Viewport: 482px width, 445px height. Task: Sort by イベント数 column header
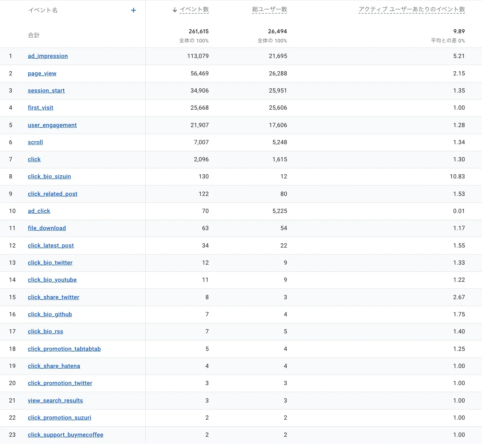click(x=194, y=10)
